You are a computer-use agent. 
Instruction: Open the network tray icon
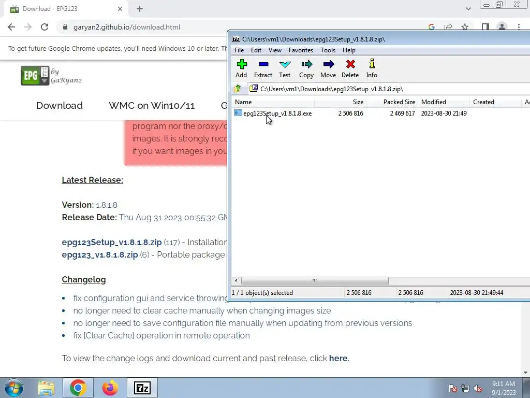point(465,389)
